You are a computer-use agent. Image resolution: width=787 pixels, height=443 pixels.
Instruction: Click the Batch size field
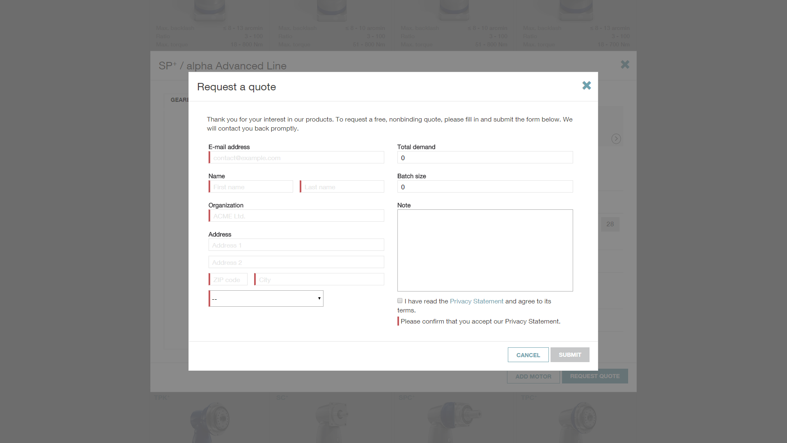(485, 187)
